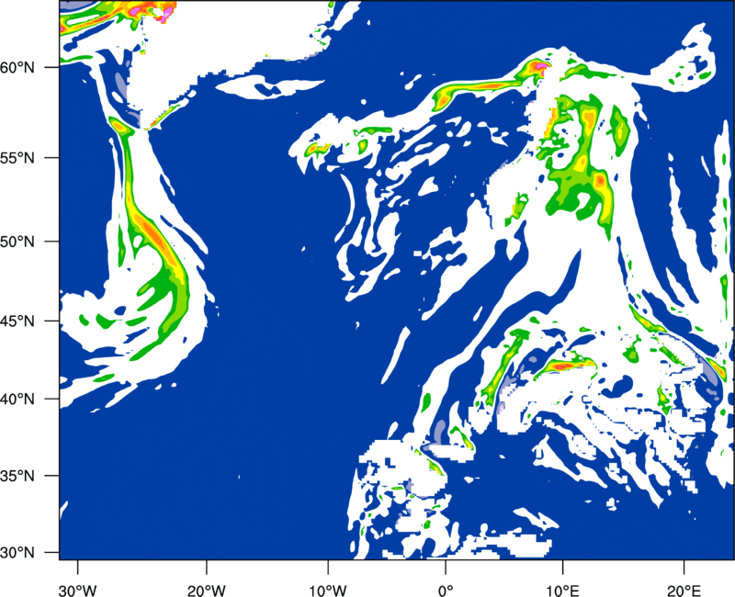Click the 20°E longitude label

(x=684, y=591)
